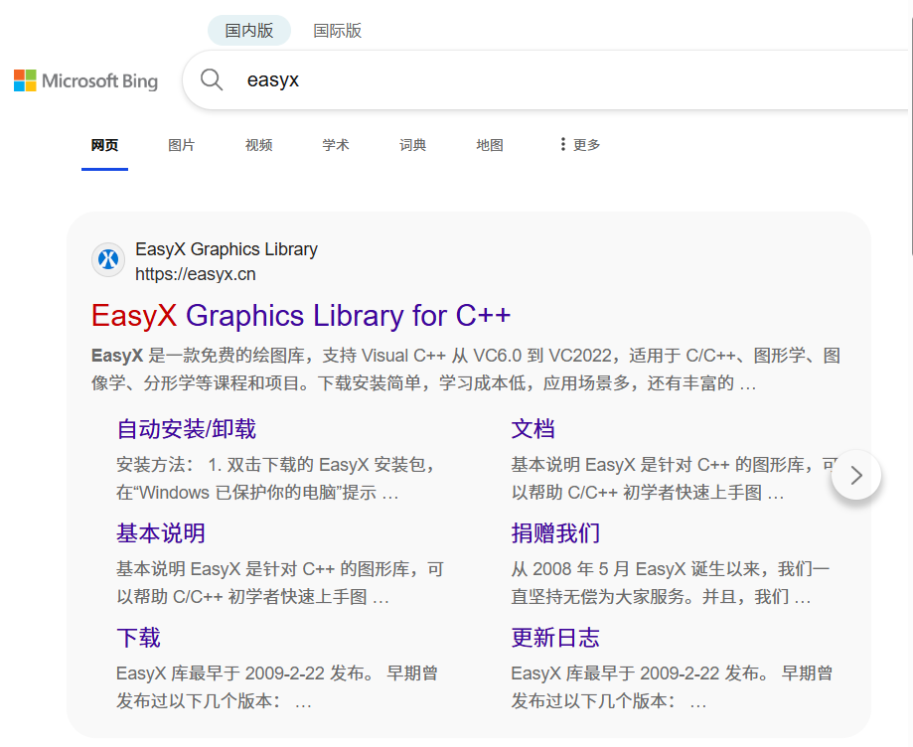Open the 自动安装/卸载 sublink
The width and height of the screenshot is (913, 747).
187,428
